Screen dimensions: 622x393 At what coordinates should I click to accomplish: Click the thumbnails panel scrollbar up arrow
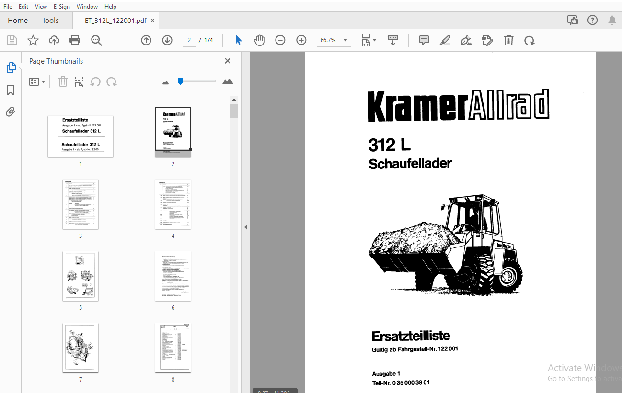tap(234, 100)
